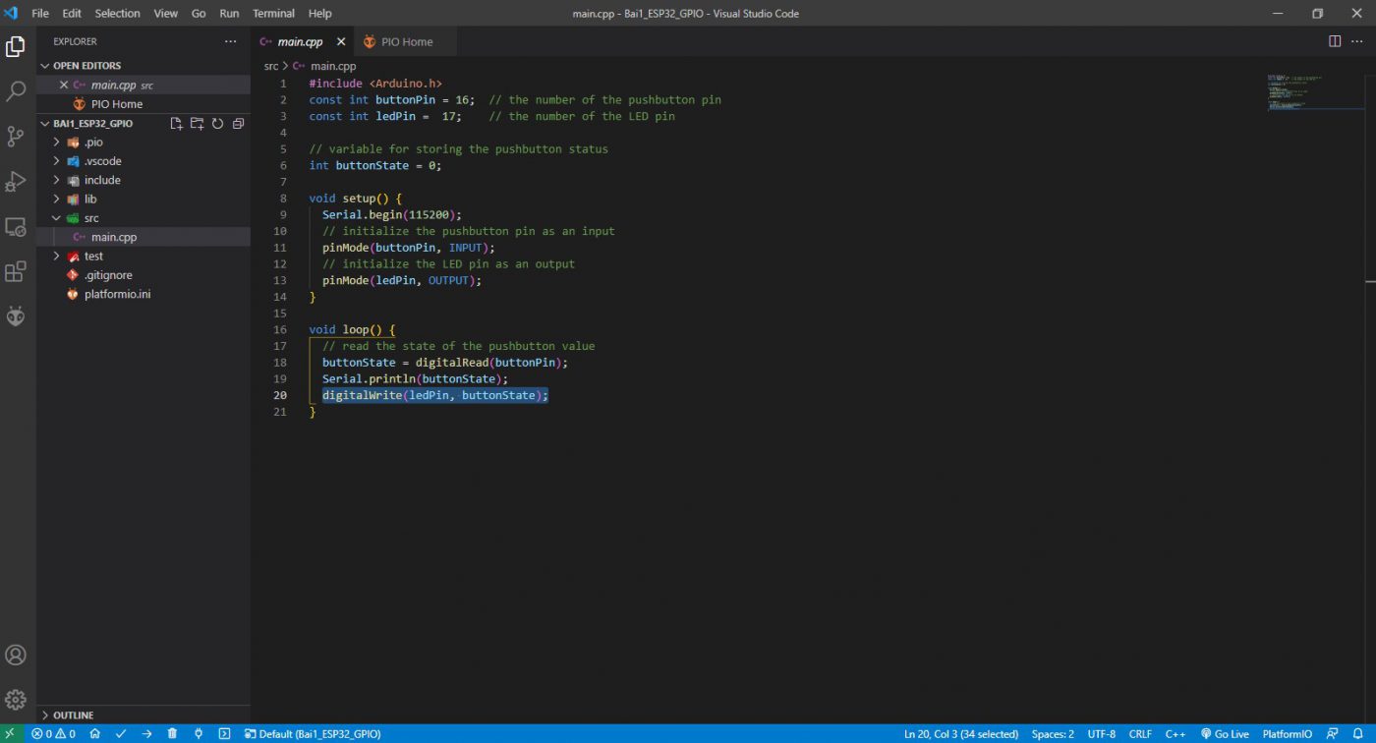Click the PlatformIO Clean trash icon
The image size is (1376, 743).
click(172, 734)
